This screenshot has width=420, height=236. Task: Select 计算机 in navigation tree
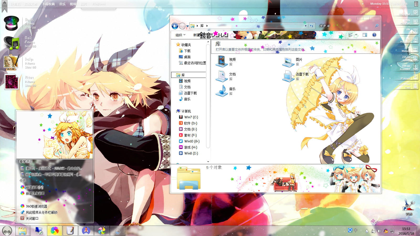(x=184, y=111)
